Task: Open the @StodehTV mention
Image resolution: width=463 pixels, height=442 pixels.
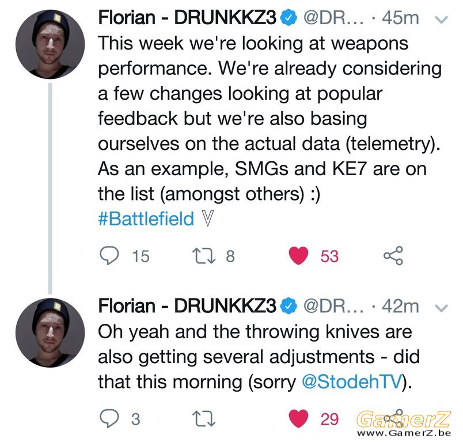Action: pos(352,381)
